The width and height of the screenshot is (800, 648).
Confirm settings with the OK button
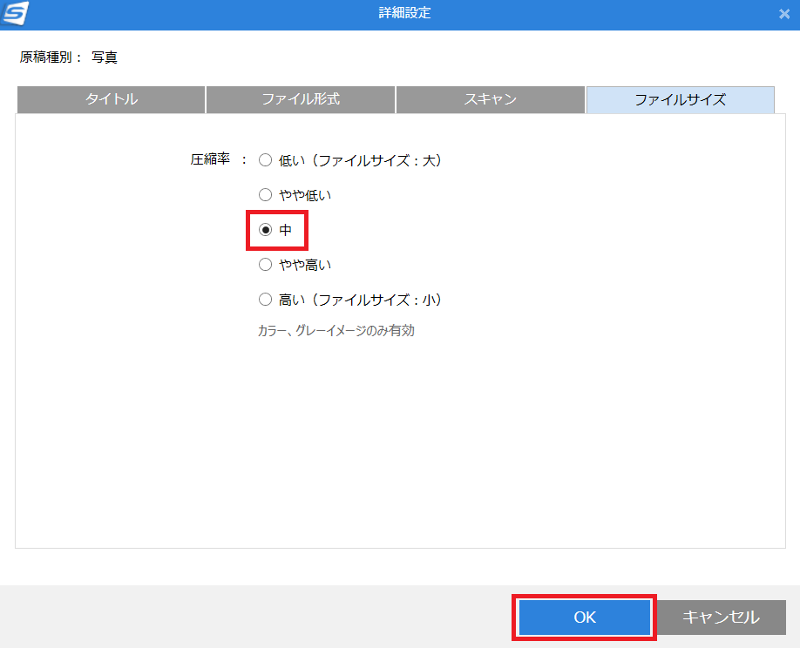pos(585,617)
